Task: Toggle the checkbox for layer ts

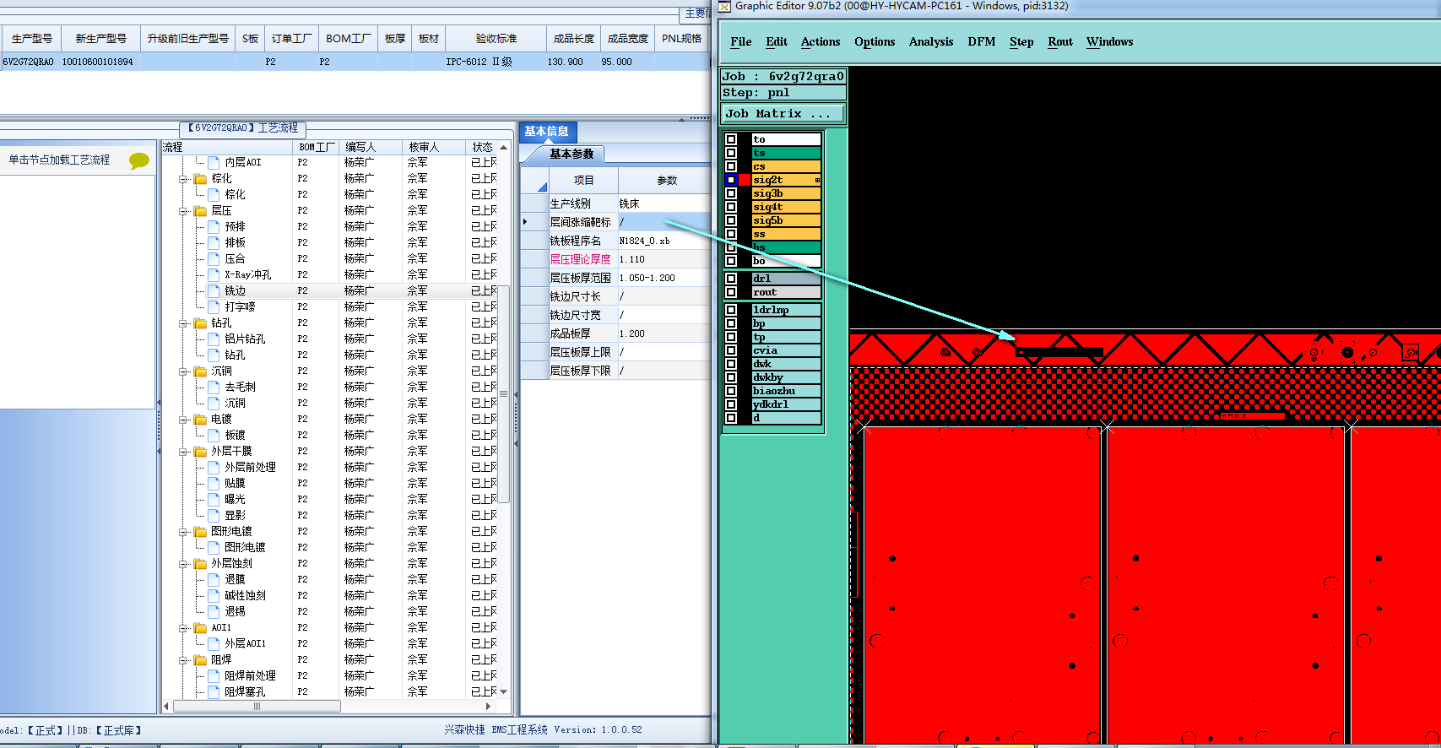Action: (x=731, y=153)
